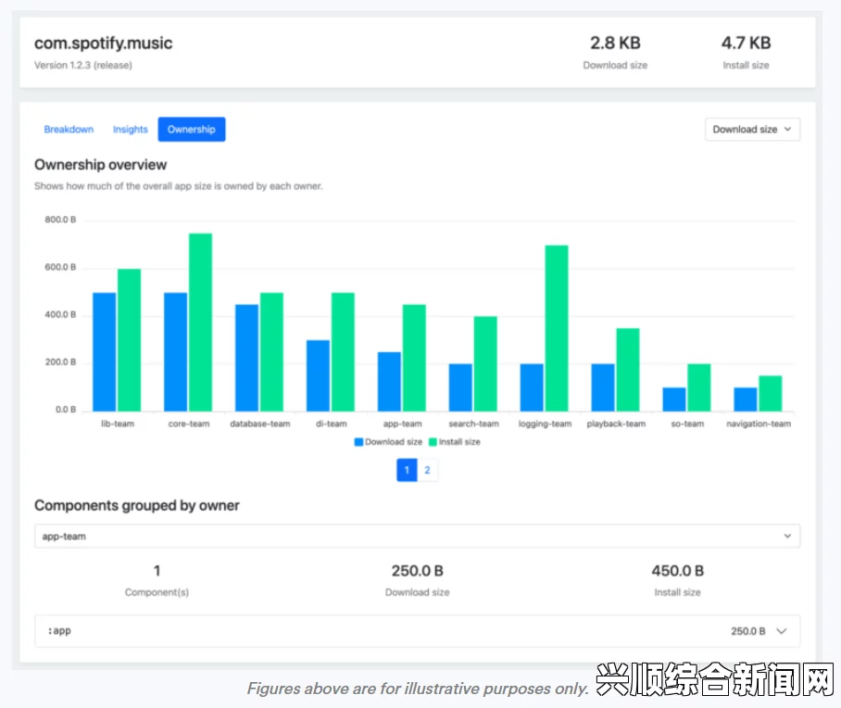Click the app-team axis label
The width and height of the screenshot is (841, 708).
402,424
